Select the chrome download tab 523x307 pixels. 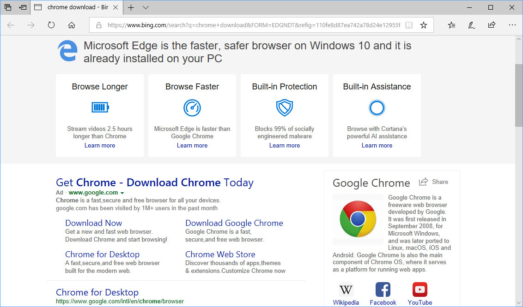click(76, 7)
